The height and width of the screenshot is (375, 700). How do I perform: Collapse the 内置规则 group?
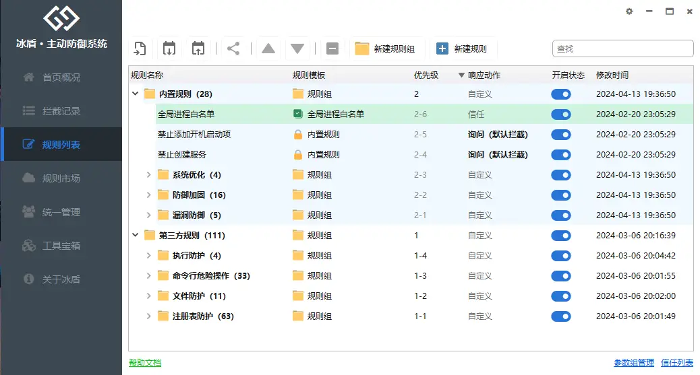coord(136,94)
